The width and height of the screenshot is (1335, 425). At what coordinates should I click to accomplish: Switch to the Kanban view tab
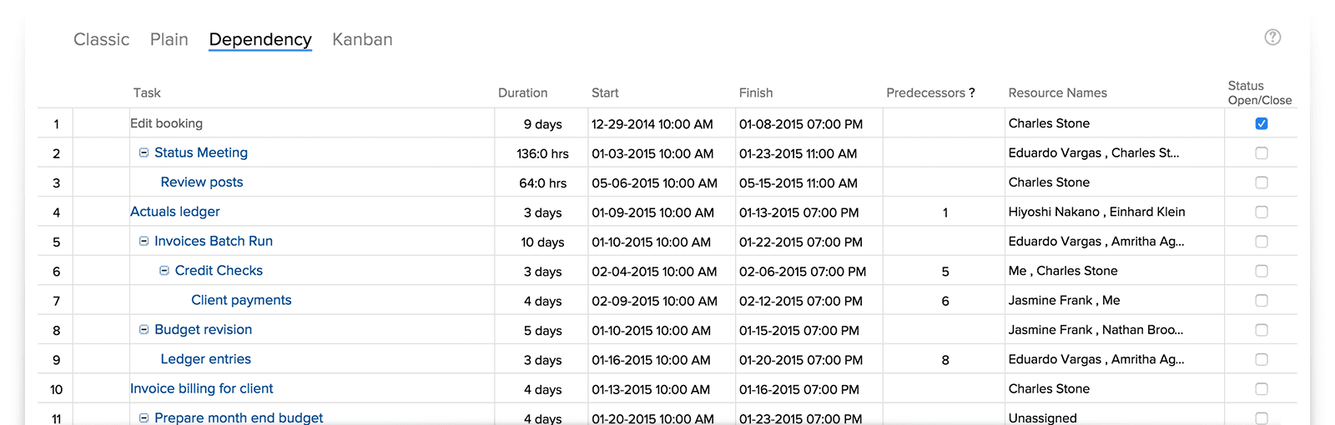362,39
